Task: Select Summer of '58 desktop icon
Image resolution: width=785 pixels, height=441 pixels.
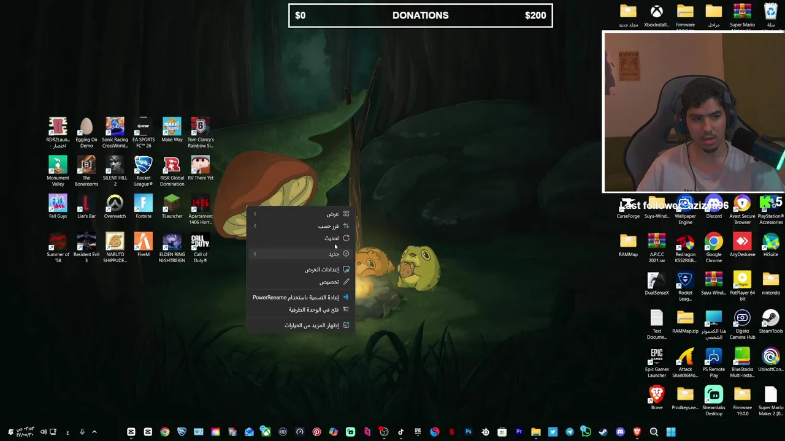Action: point(58,247)
